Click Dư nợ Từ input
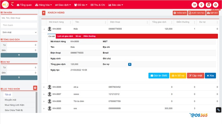 coord(22,68)
